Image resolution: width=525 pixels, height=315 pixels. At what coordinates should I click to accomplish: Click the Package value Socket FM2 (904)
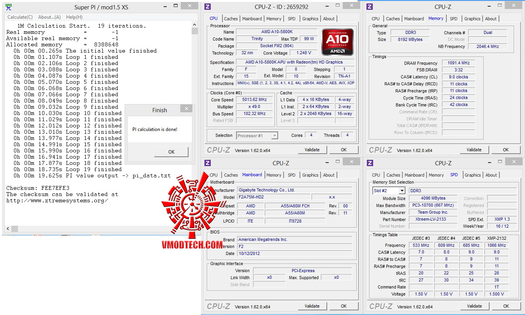(x=277, y=46)
